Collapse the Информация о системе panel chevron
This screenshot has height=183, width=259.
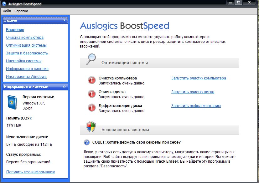click(64, 87)
